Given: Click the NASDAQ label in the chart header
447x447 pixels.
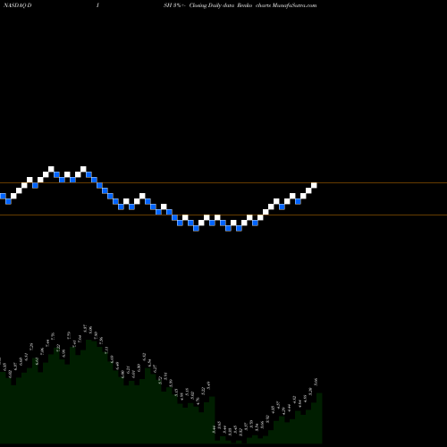Looking at the screenshot, I should pos(15,5).
